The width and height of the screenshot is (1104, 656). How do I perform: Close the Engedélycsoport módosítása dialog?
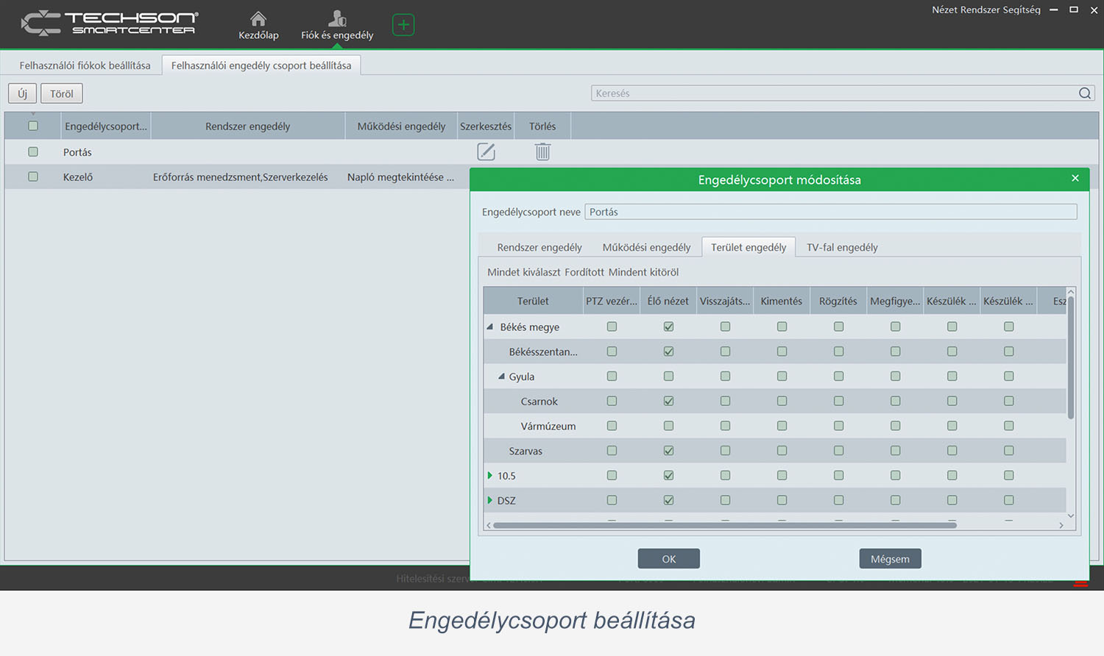(x=1075, y=179)
